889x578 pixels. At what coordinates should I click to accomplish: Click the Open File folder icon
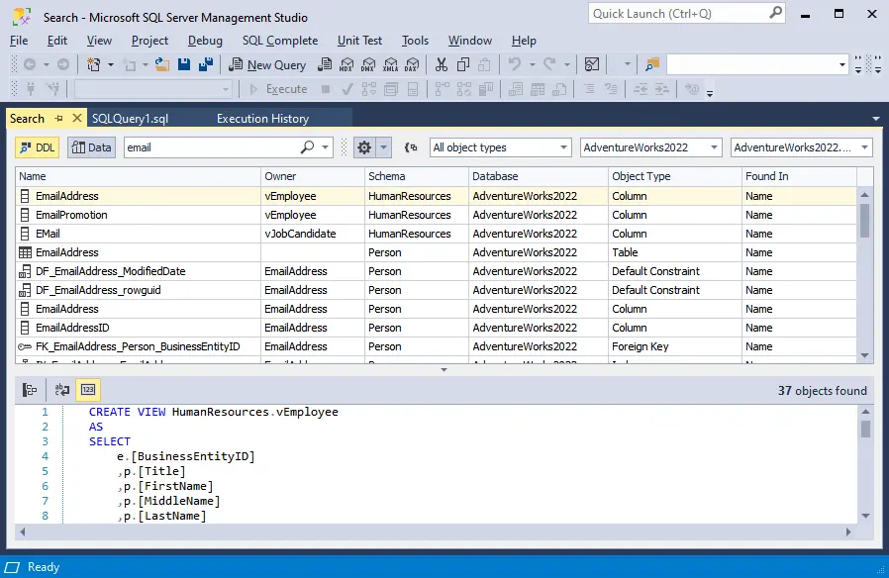pos(162,64)
